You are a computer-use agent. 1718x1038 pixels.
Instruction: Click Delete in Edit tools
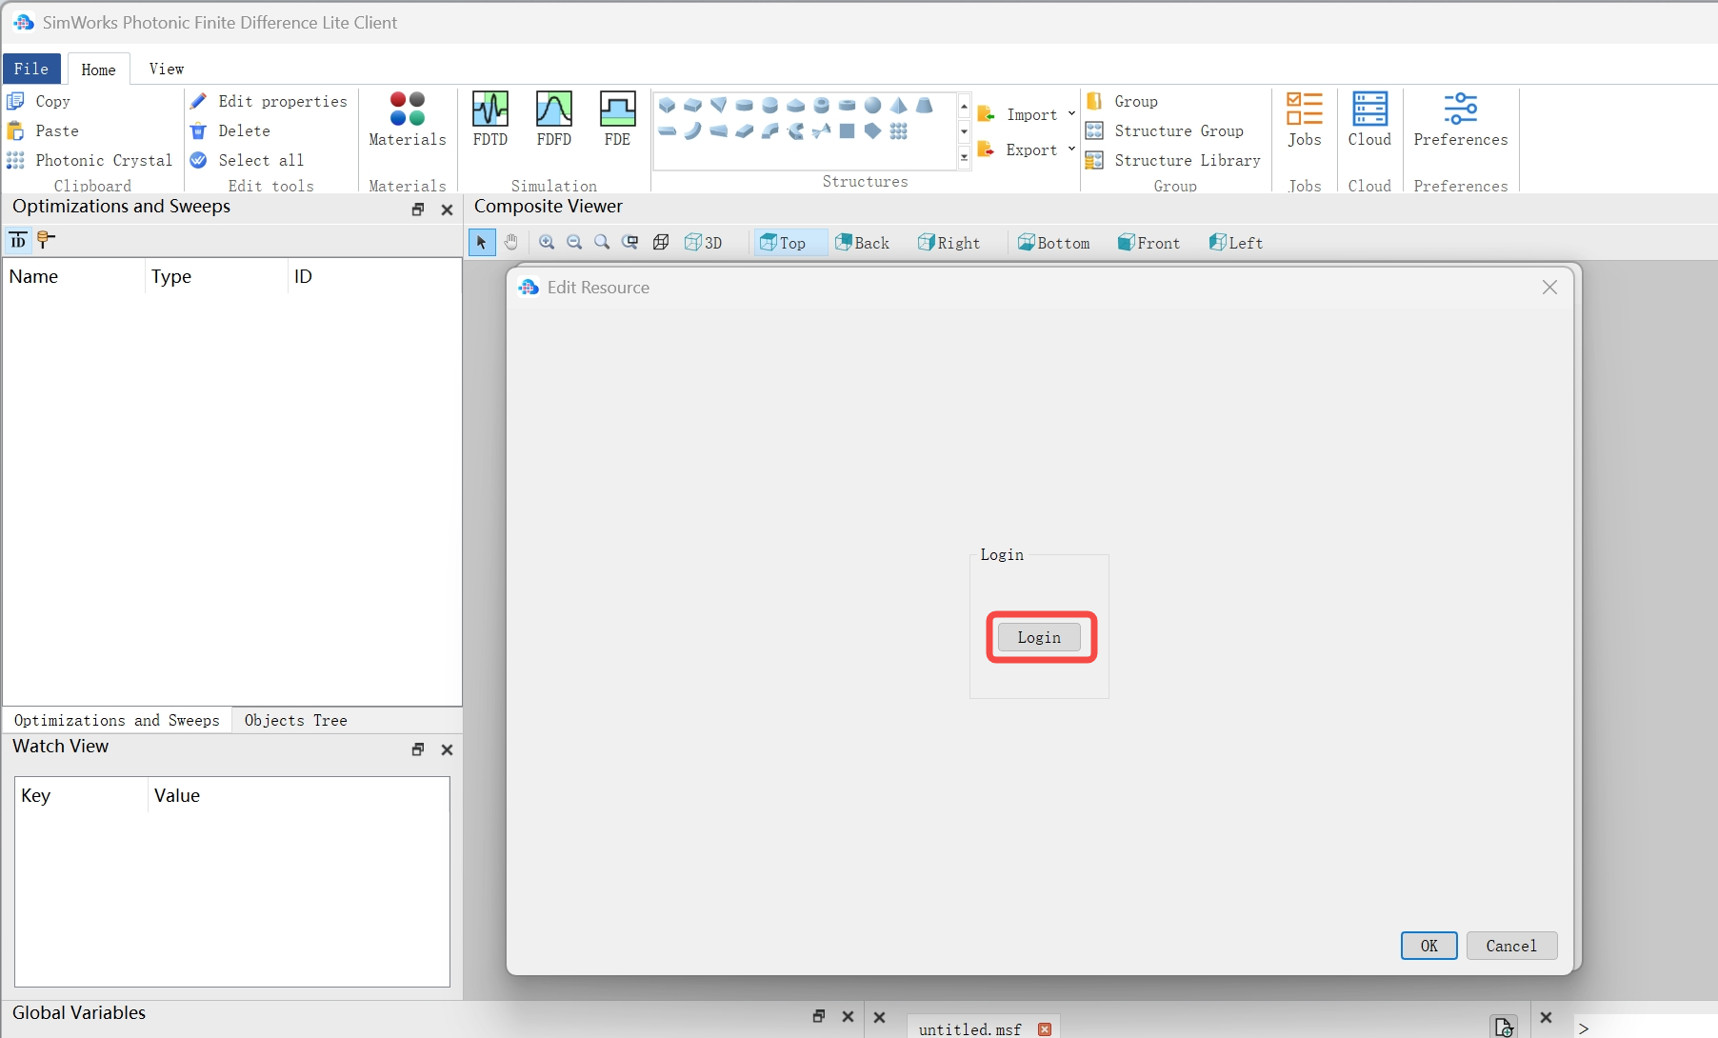coord(230,130)
